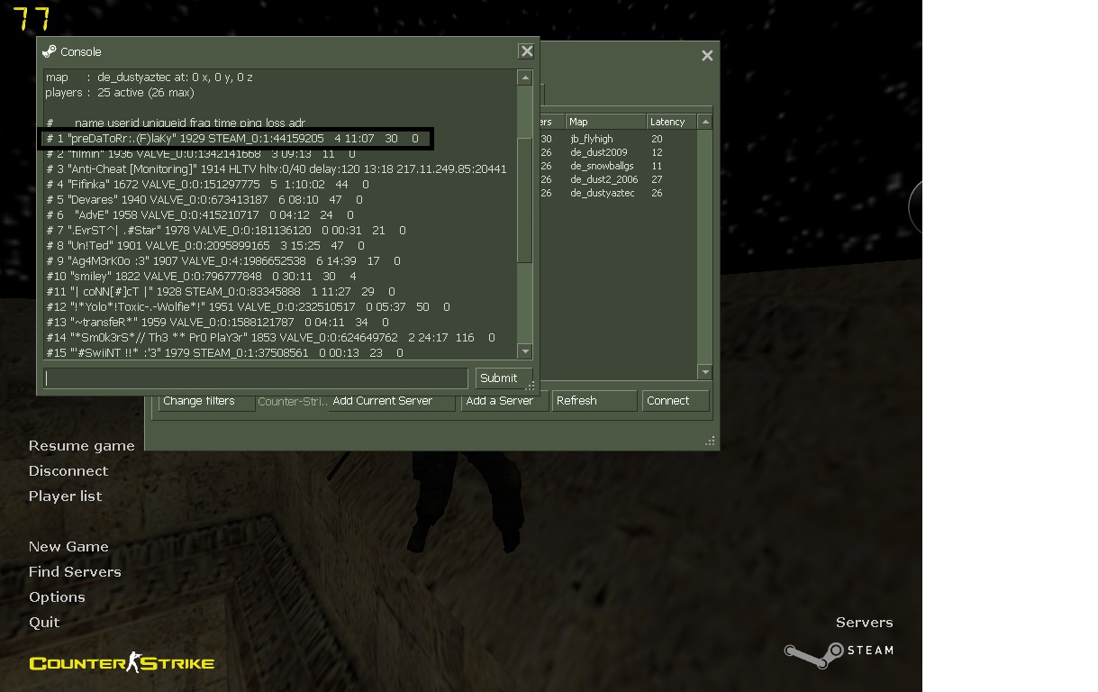Click server list scroll-up arrow
Screen dimensions: 1098x692
click(705, 122)
